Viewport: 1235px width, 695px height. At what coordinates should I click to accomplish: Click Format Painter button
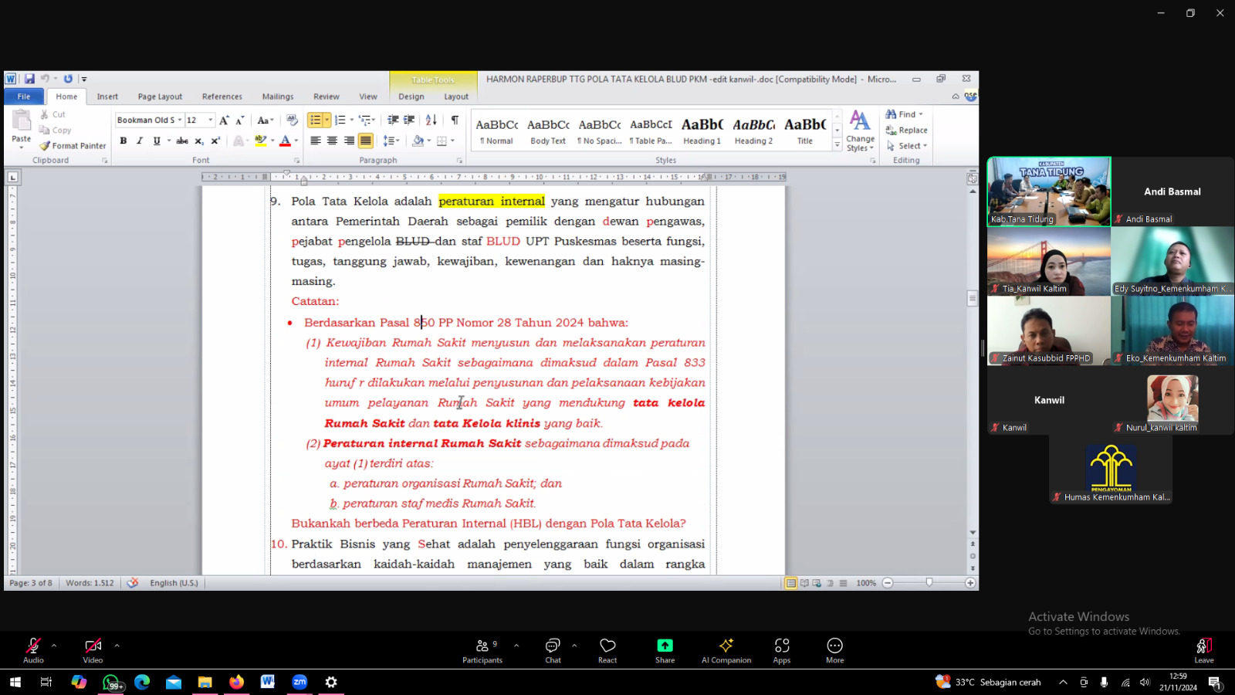pos(73,146)
